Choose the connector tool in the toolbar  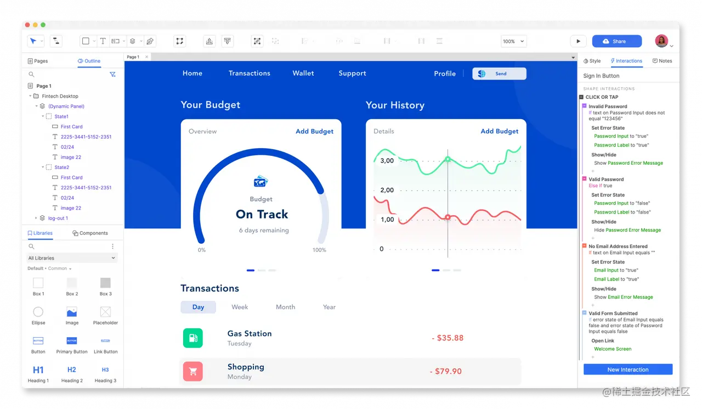click(55, 41)
